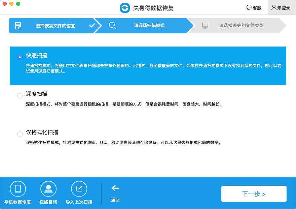296x209 pixels.
Task: Select the 深度扫描 radio button
Action: (x=20, y=95)
